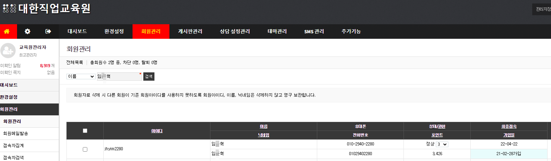Image resolution: width=551 pixels, height=161 pixels.
Task: Expand the member level dropdown showing 3
Action: pyautogui.click(x=442, y=144)
